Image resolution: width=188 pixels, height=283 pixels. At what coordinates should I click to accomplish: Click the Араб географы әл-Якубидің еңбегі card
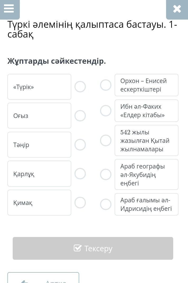tap(147, 175)
